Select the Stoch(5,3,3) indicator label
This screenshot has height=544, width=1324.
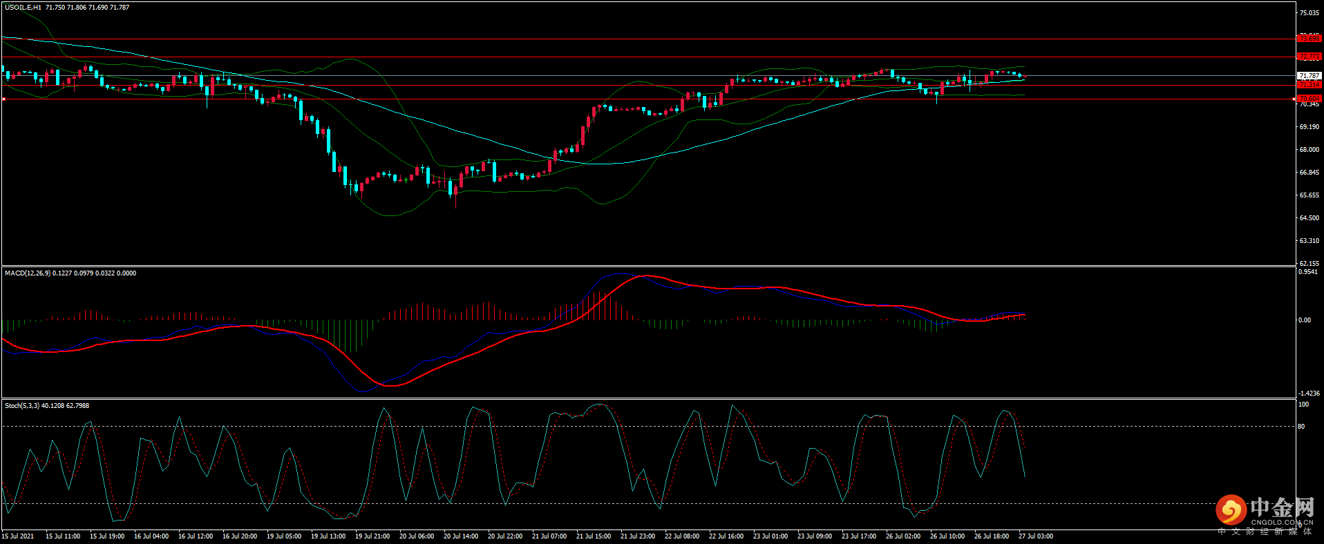tap(22, 406)
